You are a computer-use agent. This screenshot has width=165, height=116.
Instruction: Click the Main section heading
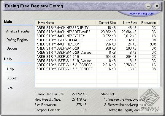(8, 22)
